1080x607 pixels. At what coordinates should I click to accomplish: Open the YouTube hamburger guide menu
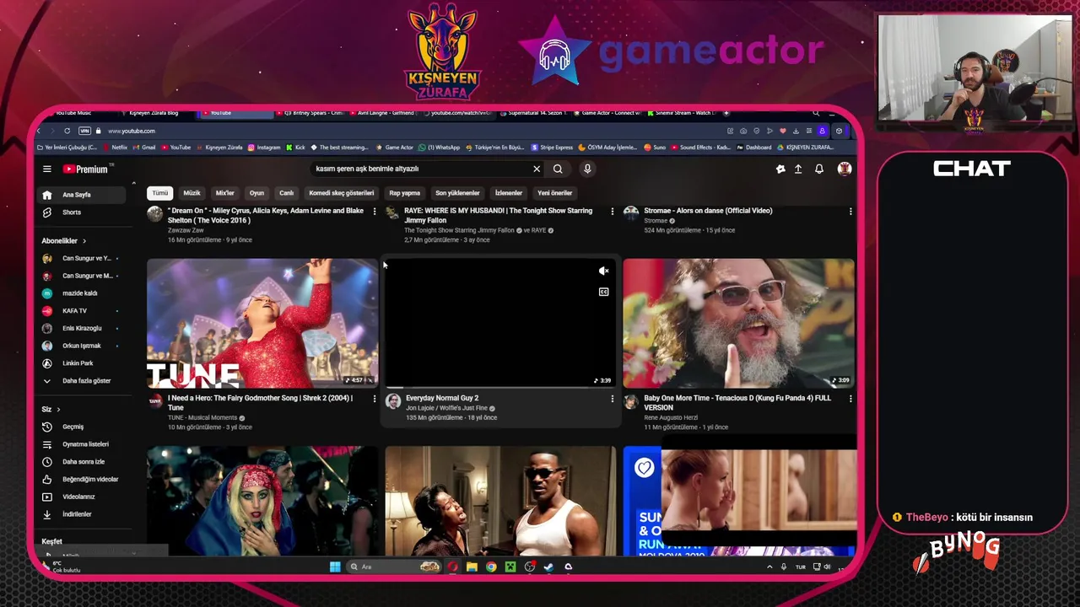pos(47,169)
